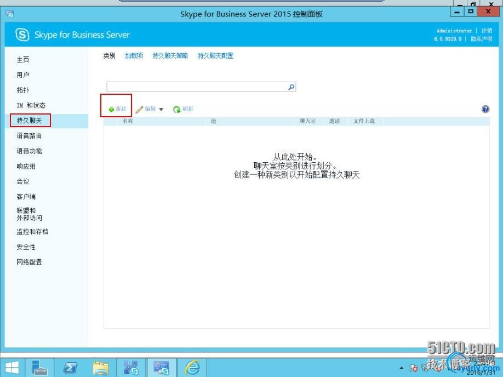Sort by the 聊天室 column header

tap(307, 121)
